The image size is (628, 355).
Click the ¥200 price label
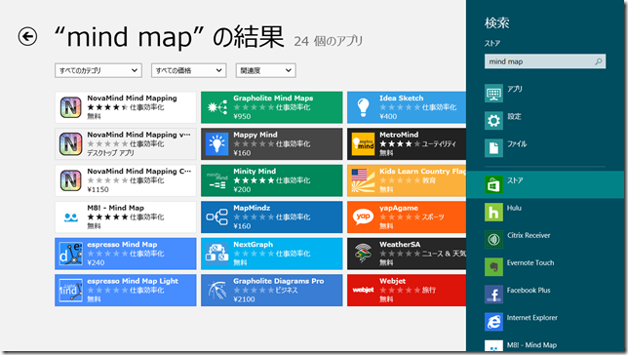tap(242, 189)
